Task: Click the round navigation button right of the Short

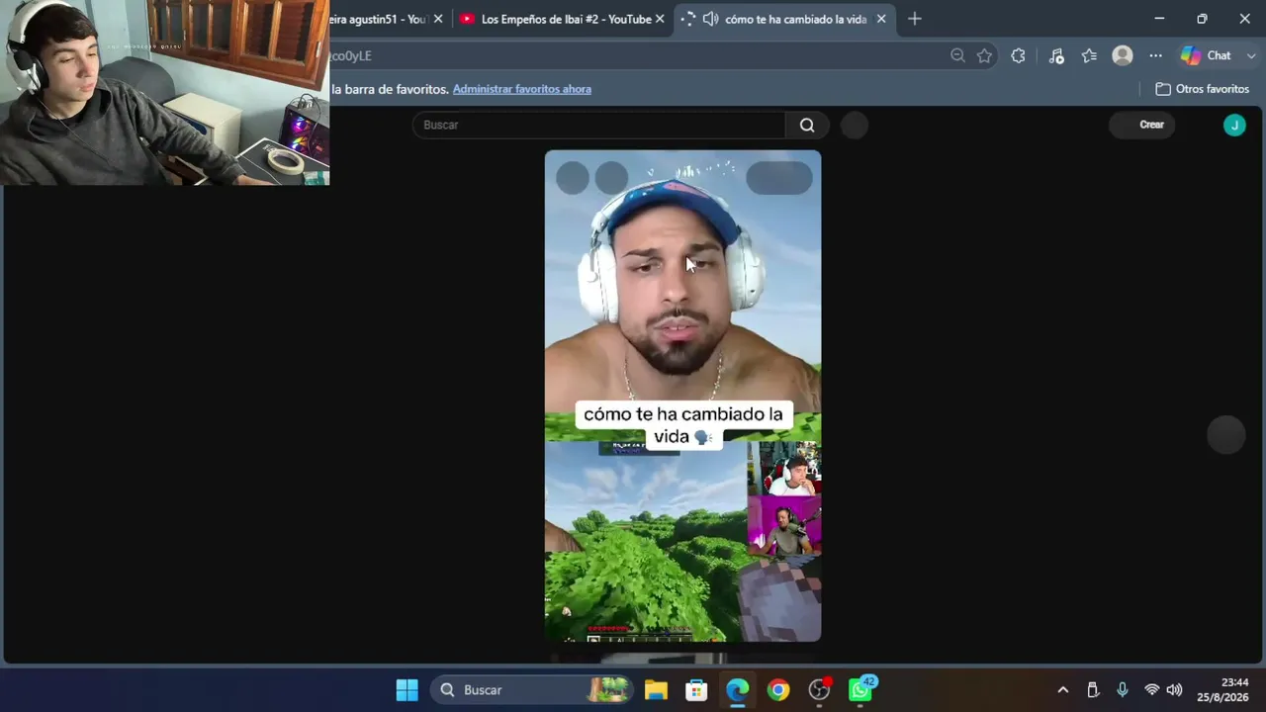Action: click(1226, 435)
